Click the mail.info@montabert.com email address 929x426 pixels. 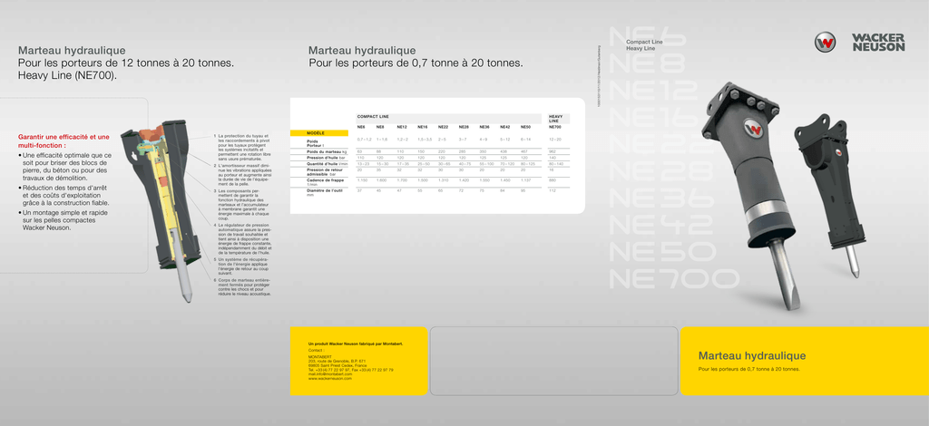[330, 374]
